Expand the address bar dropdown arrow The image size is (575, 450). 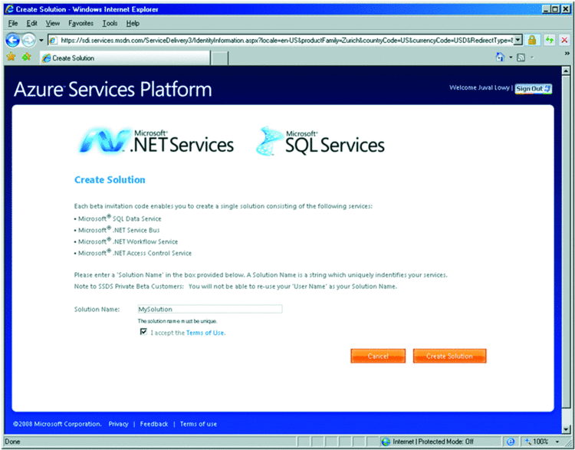[518, 41]
